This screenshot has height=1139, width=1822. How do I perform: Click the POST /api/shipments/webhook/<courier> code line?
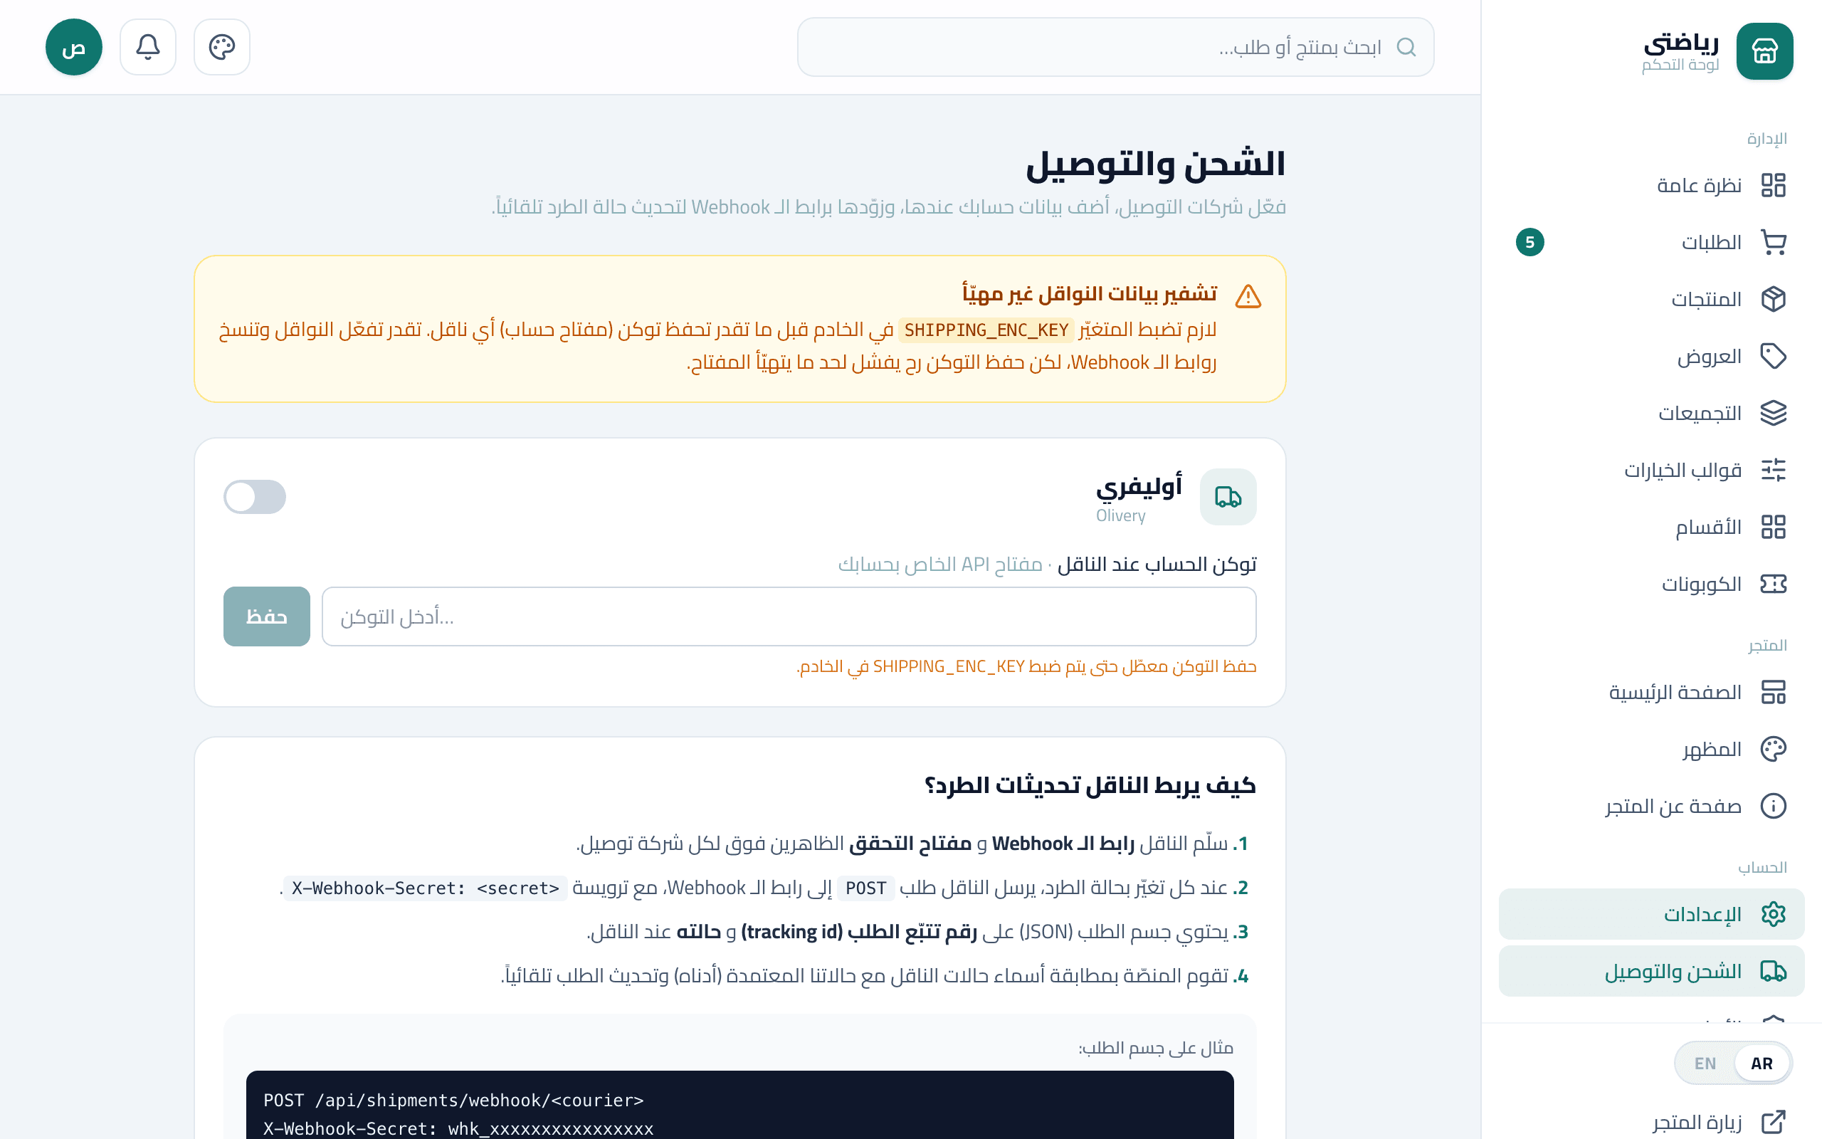[453, 1100]
